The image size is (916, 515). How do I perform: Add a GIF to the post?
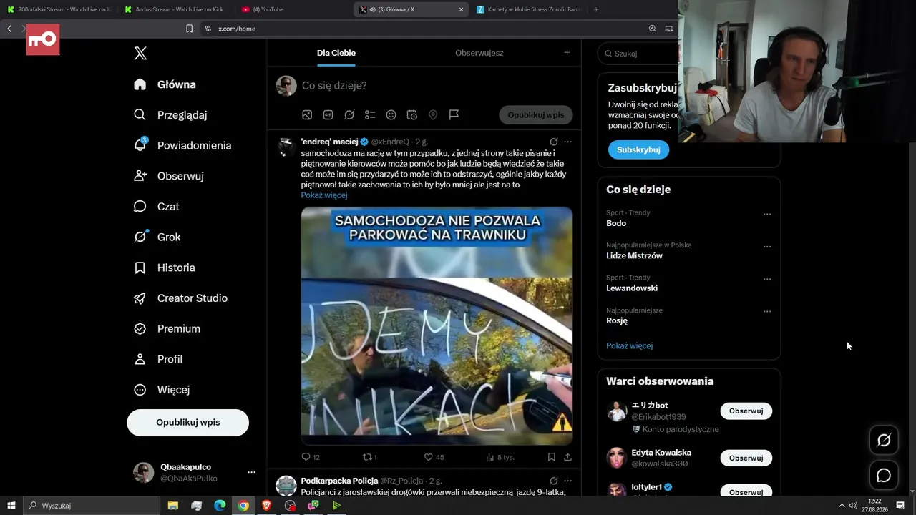(328, 115)
